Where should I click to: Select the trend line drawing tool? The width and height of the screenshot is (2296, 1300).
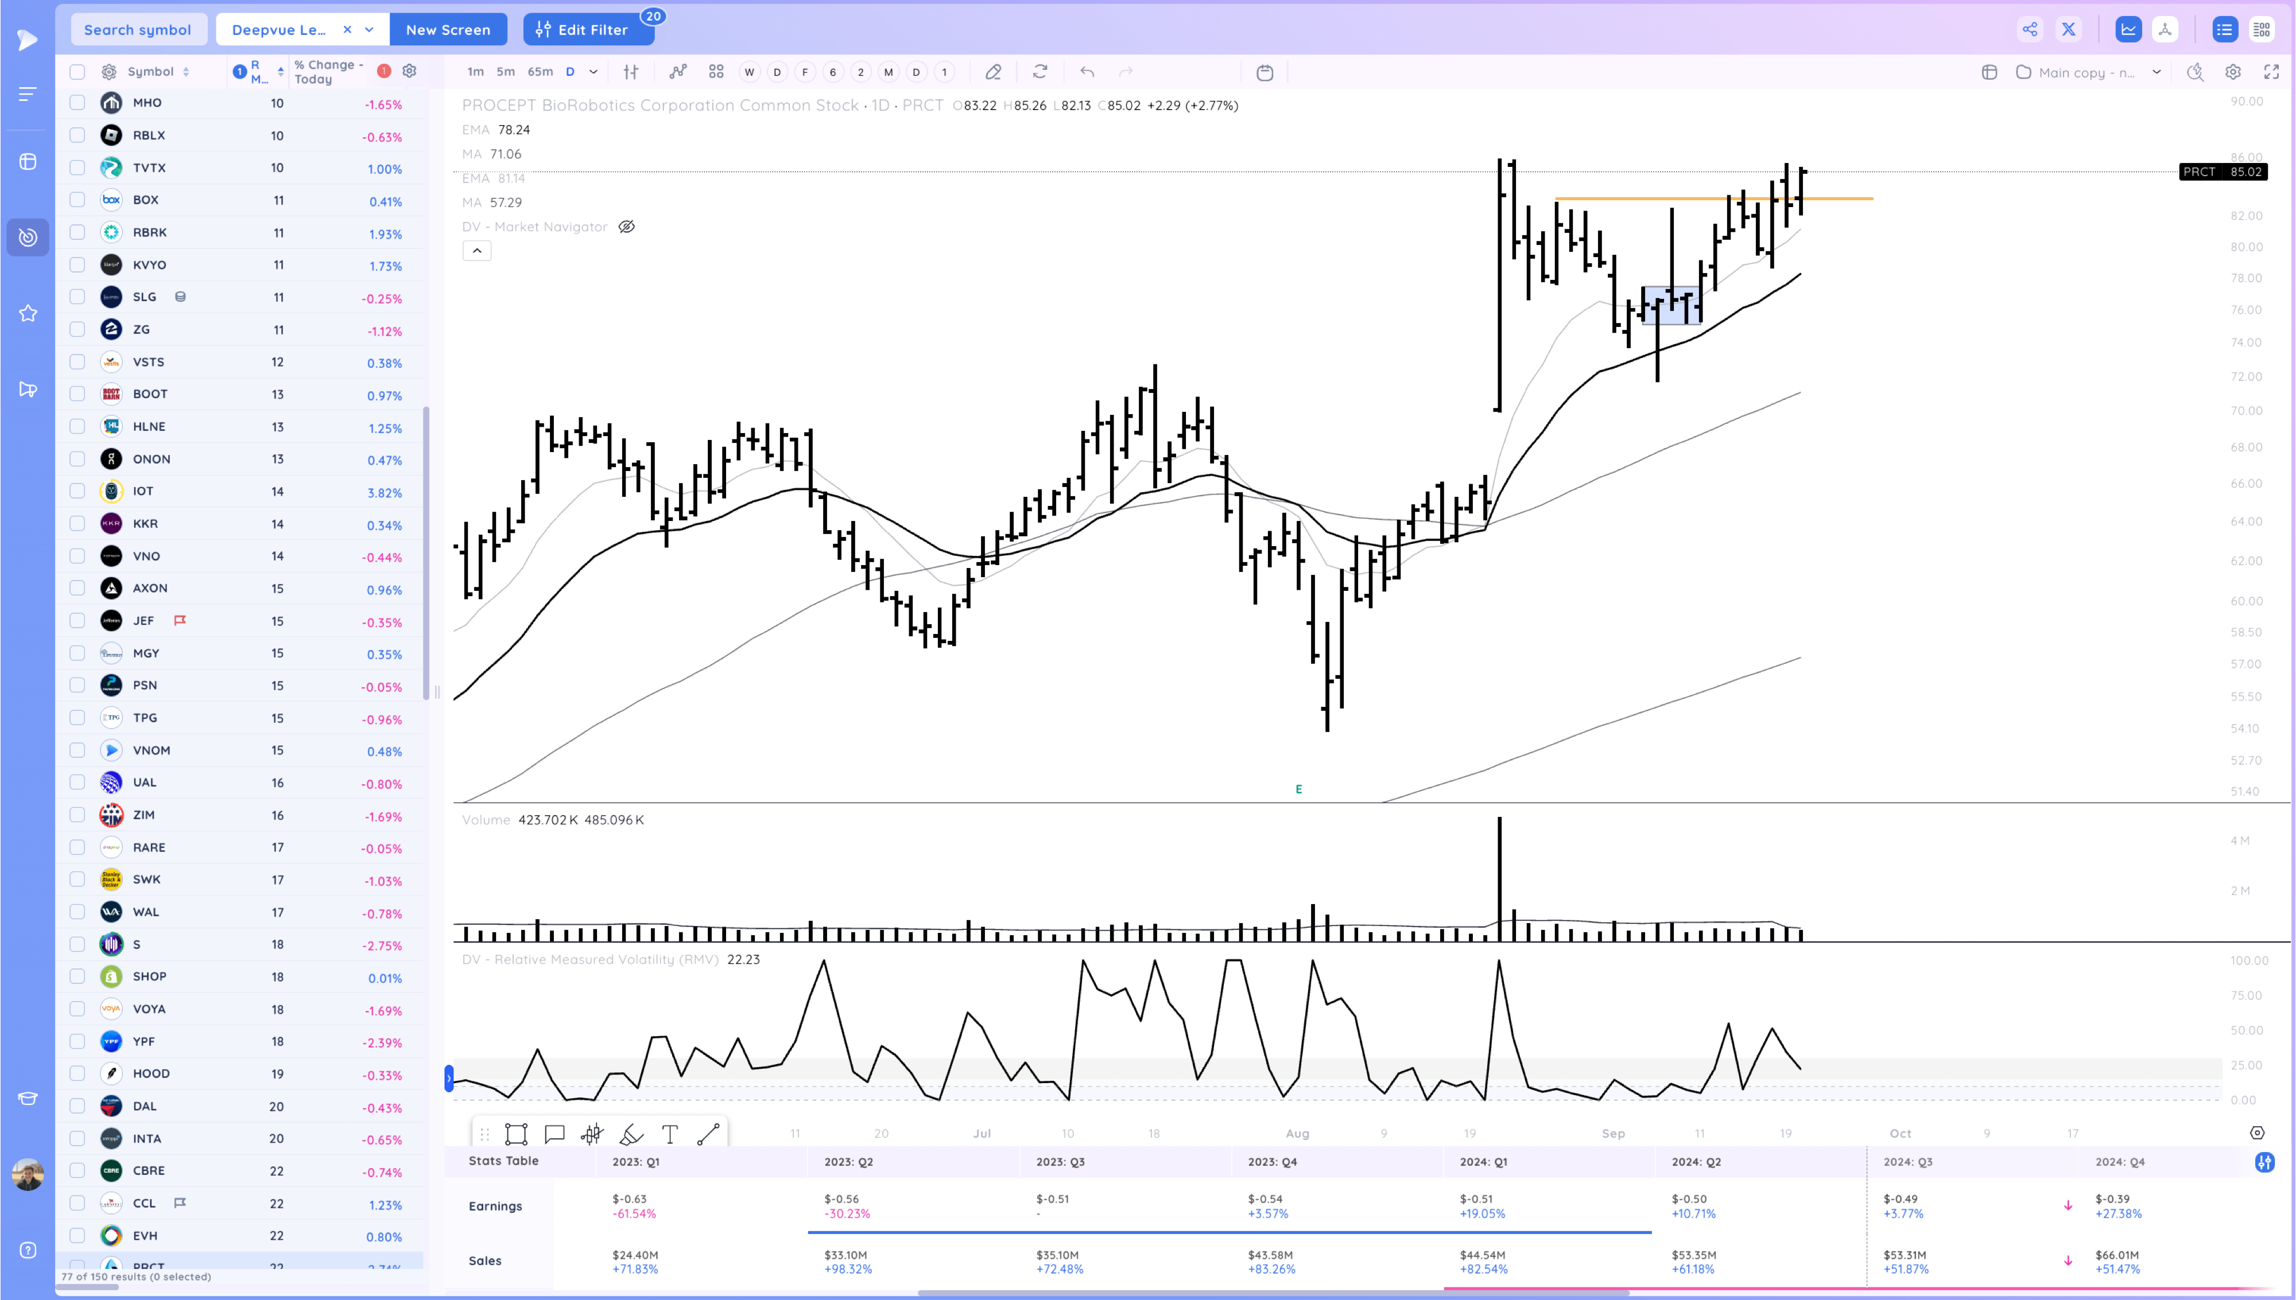(x=708, y=1135)
